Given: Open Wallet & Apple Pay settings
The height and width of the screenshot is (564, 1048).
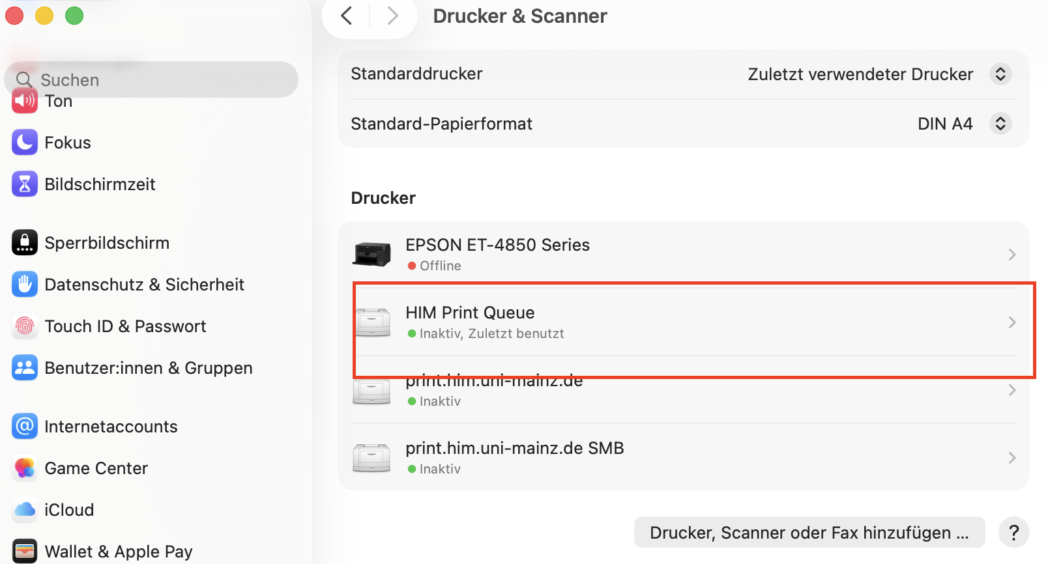Looking at the screenshot, I should 118,552.
